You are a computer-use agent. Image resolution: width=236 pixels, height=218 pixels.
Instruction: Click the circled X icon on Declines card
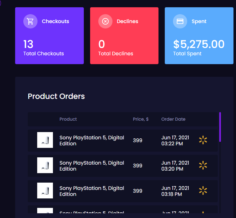tap(105, 21)
